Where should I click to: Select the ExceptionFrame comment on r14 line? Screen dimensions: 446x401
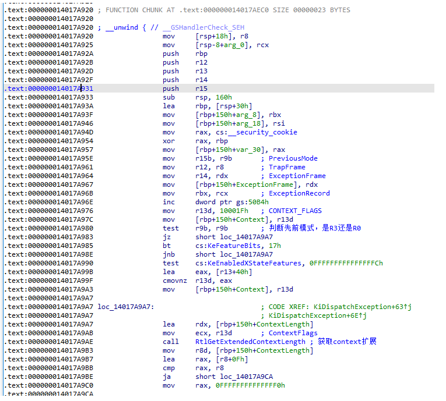pyautogui.click(x=297, y=176)
